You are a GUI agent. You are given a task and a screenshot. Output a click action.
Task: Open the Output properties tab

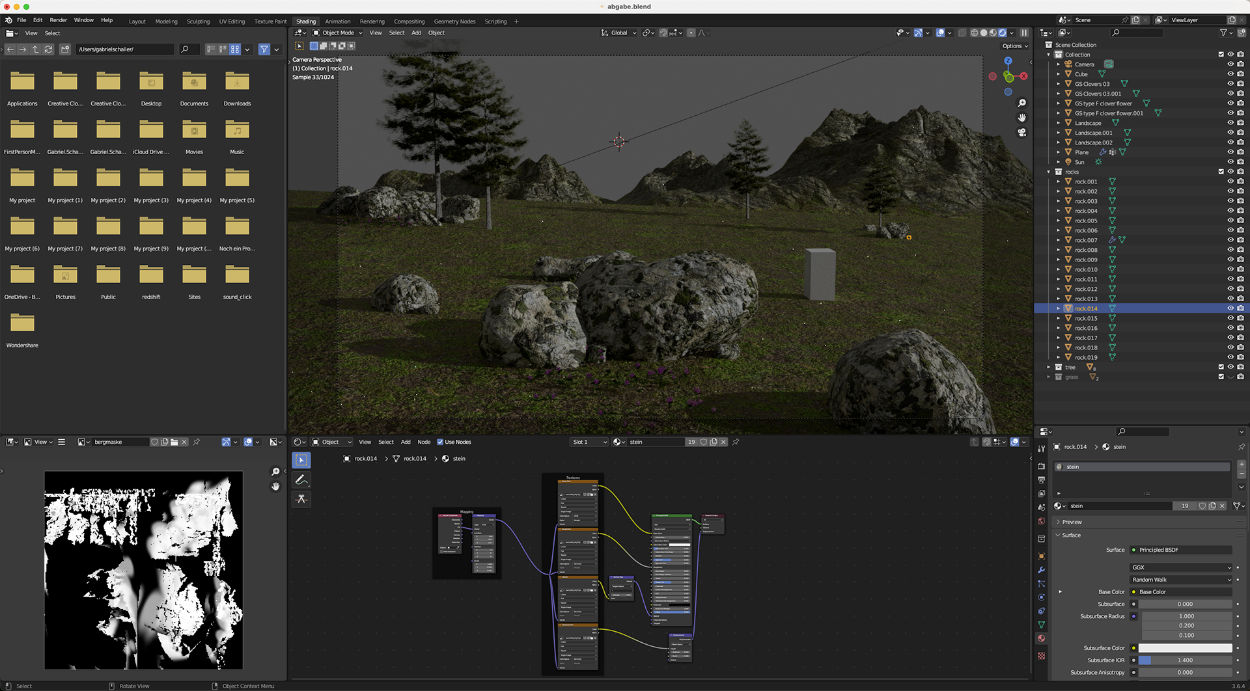tap(1041, 480)
